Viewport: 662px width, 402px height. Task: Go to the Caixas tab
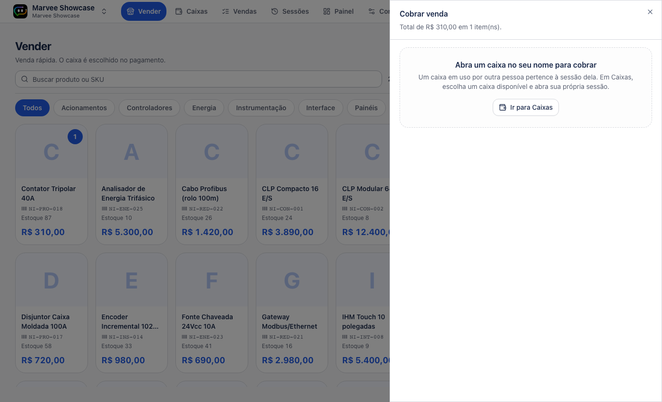pos(192,11)
